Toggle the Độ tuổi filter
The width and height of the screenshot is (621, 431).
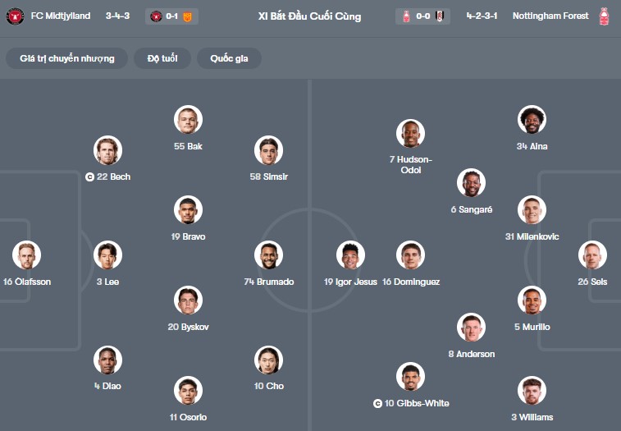(164, 58)
